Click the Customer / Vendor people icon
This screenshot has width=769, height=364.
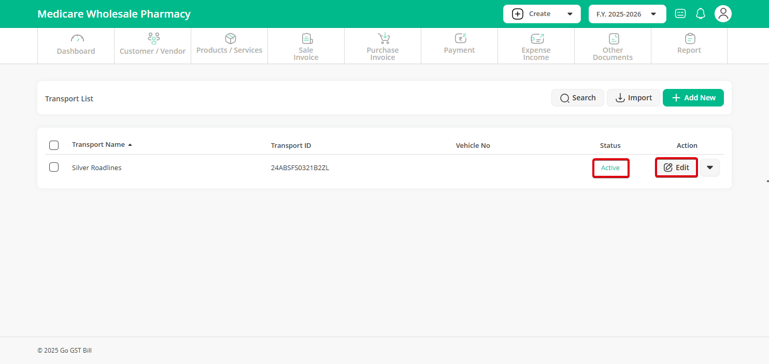pos(153,38)
